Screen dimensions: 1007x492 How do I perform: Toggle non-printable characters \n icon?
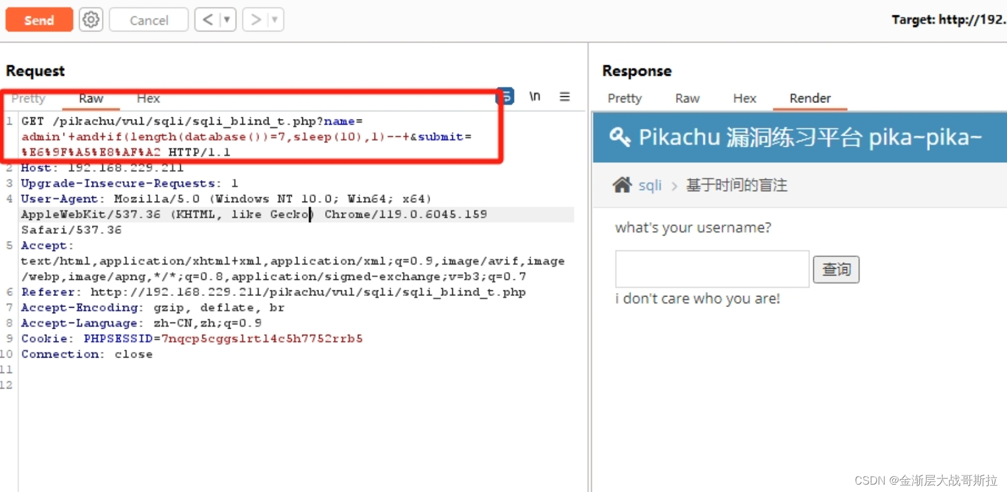click(x=535, y=97)
